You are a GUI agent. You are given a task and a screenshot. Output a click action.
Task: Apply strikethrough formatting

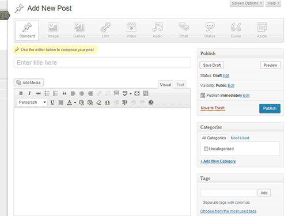[x=38, y=93]
